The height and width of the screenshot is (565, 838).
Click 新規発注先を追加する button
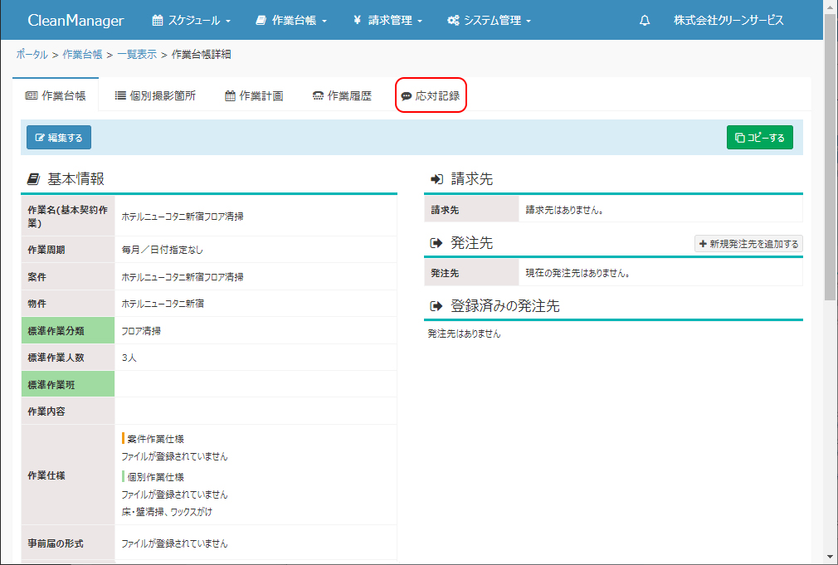[748, 244]
